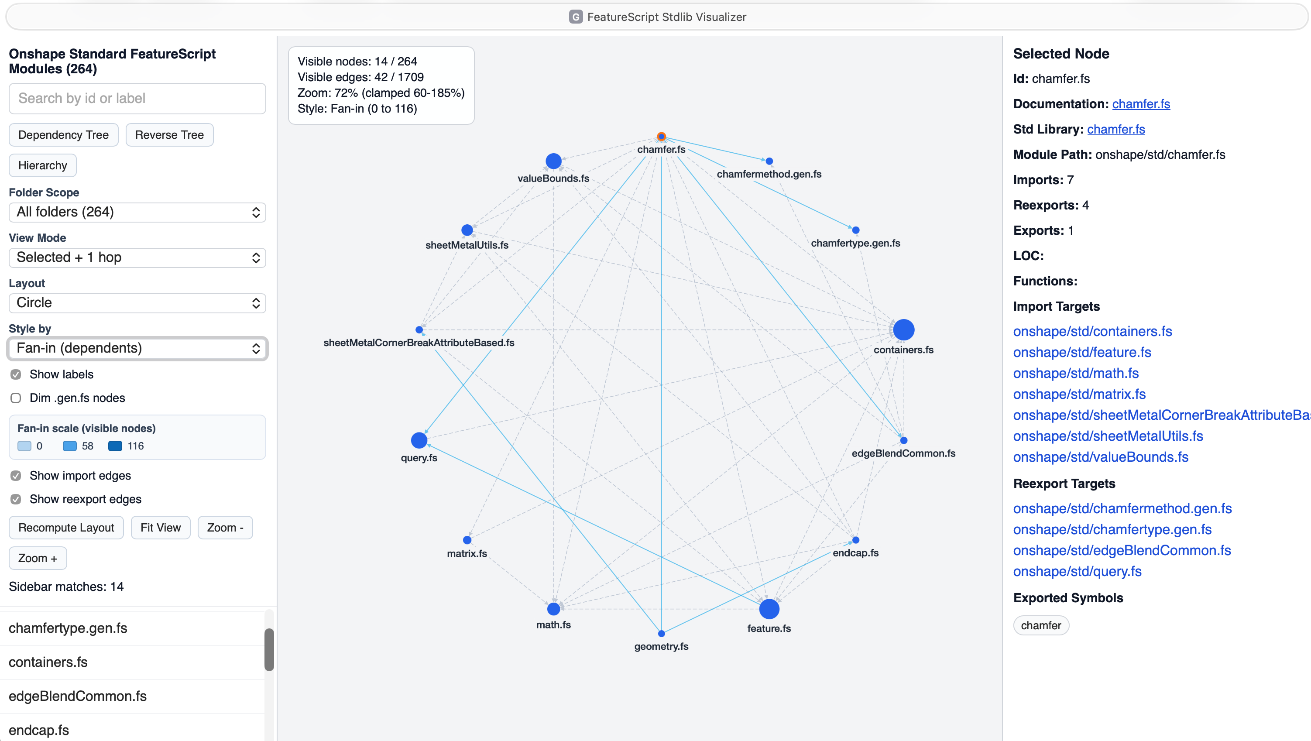This screenshot has width=1311, height=741.
Task: Click the sheetMetalUtils.fs graph node
Action: (x=467, y=230)
